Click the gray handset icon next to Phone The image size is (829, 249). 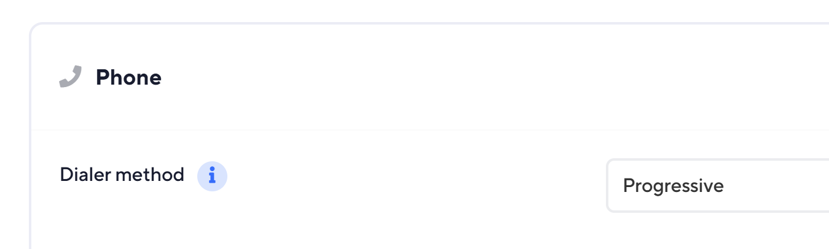[71, 78]
